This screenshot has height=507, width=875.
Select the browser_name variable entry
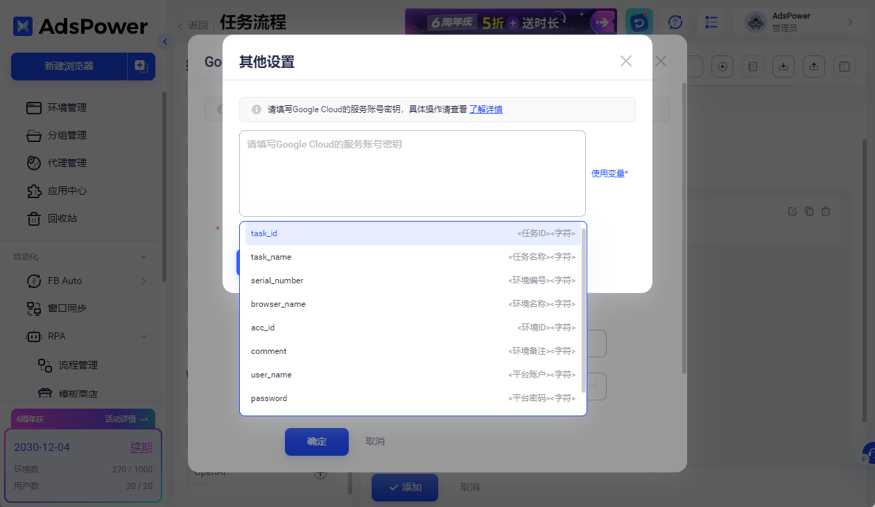click(x=413, y=303)
